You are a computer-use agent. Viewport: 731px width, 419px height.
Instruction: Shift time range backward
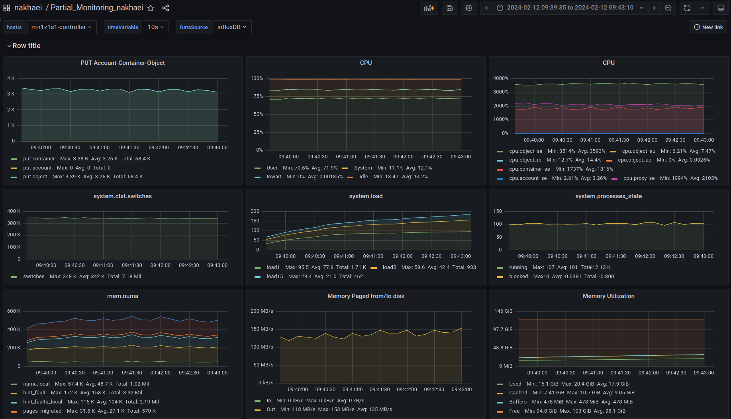point(486,8)
